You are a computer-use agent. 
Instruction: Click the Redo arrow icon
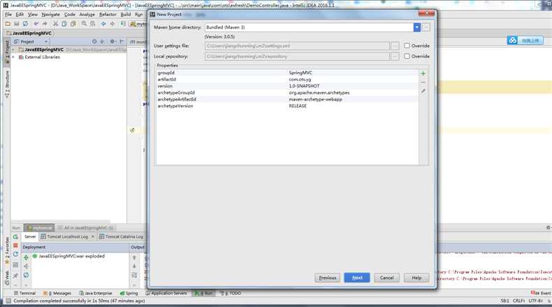coord(45,24)
